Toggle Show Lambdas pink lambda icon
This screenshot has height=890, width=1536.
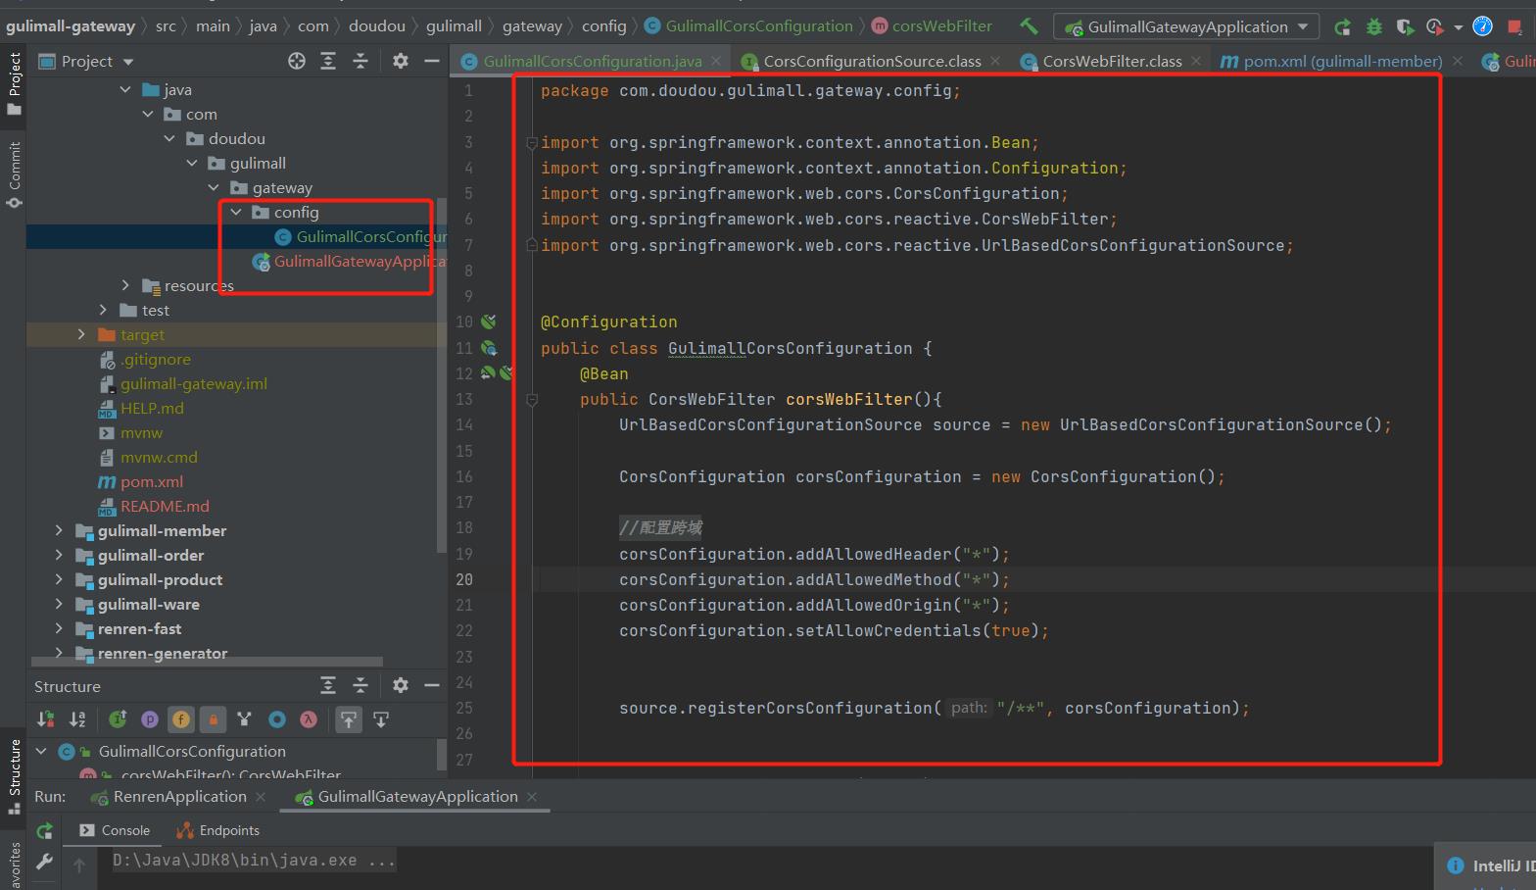click(309, 719)
